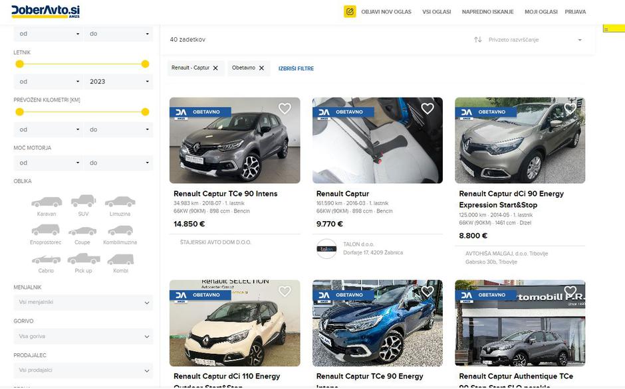625x389 pixels.
Task: Select the Karavan body shape icon
Action: click(46, 201)
